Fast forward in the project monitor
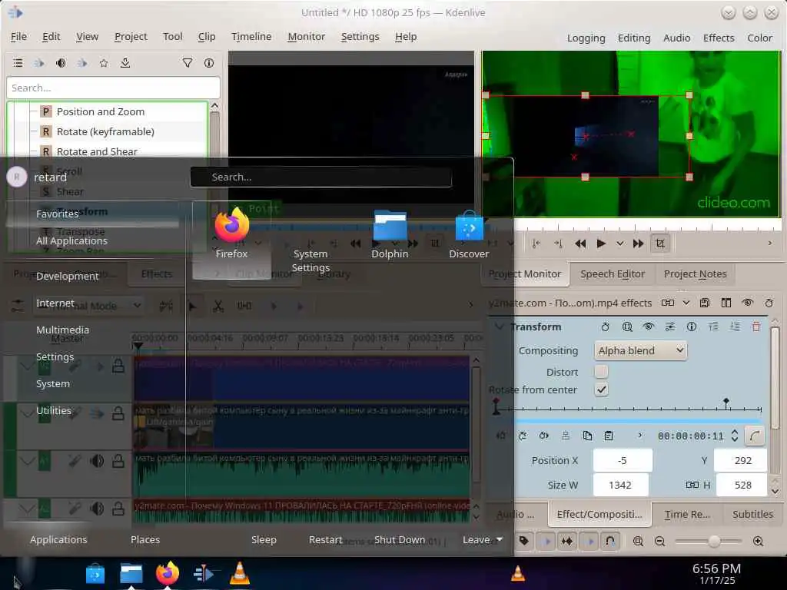 point(639,244)
